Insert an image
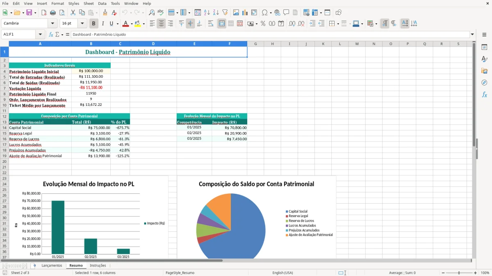 click(236, 13)
